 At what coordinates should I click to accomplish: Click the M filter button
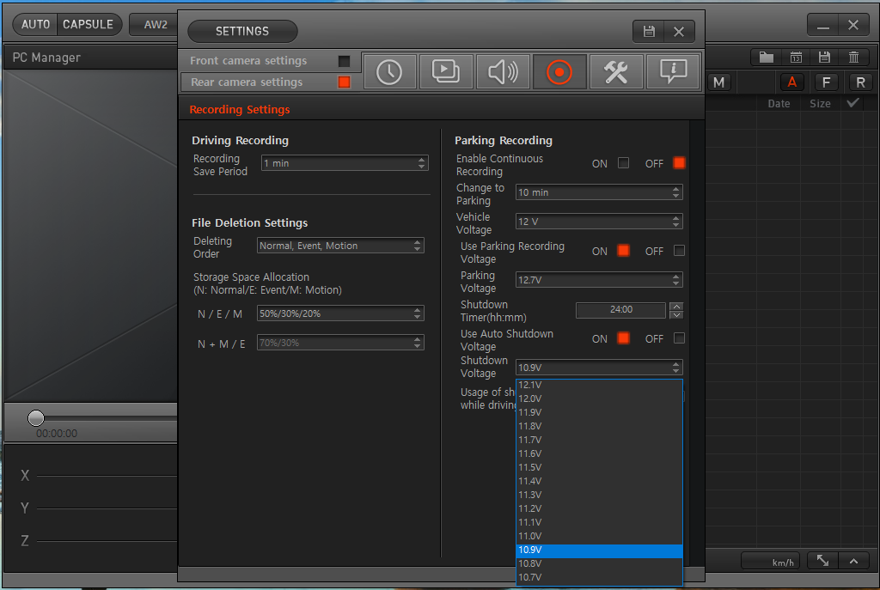pyautogui.click(x=719, y=82)
